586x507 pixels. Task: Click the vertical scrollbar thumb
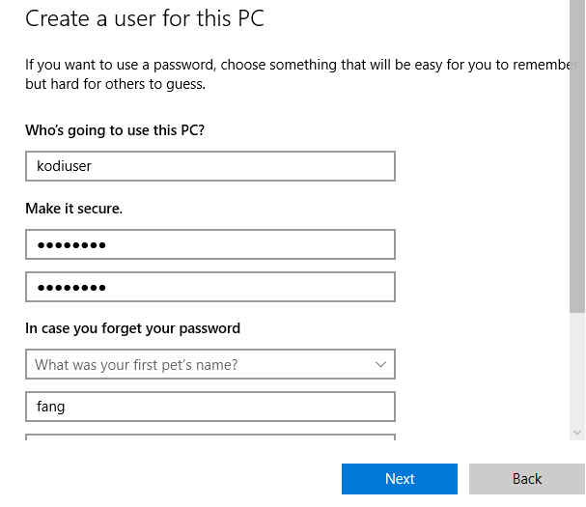[577, 155]
